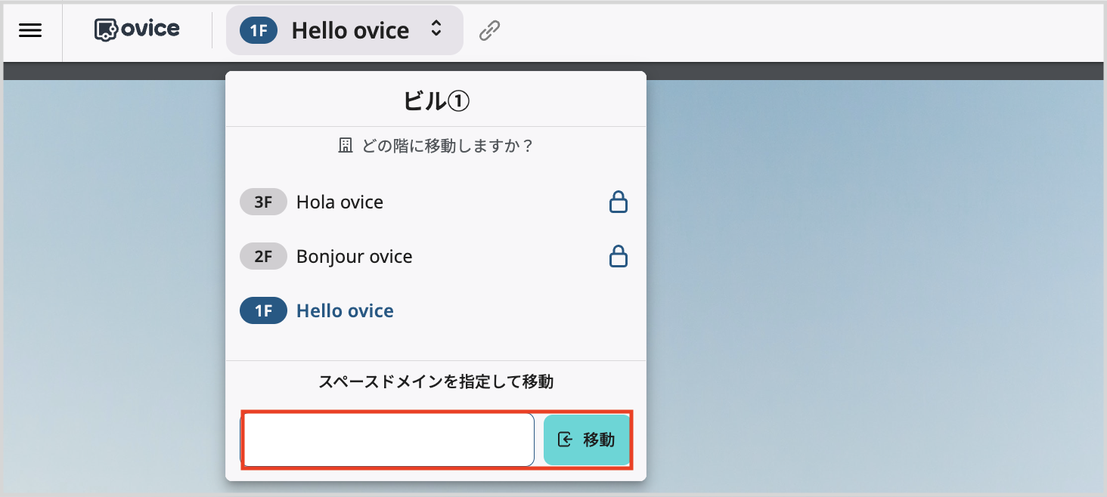
Task: Click the 1F badge in the top toolbar
Action: 257,29
